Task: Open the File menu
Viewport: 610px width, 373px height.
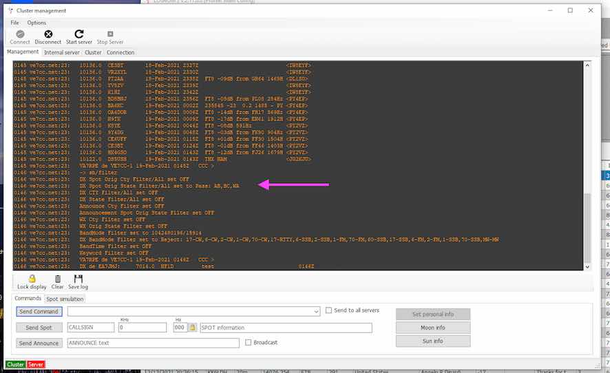Action: click(x=14, y=23)
